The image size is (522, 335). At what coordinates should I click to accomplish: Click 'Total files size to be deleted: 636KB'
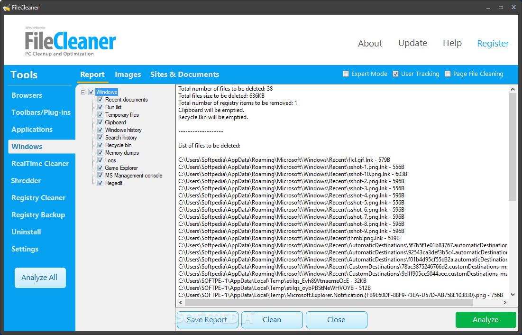[x=221, y=96]
